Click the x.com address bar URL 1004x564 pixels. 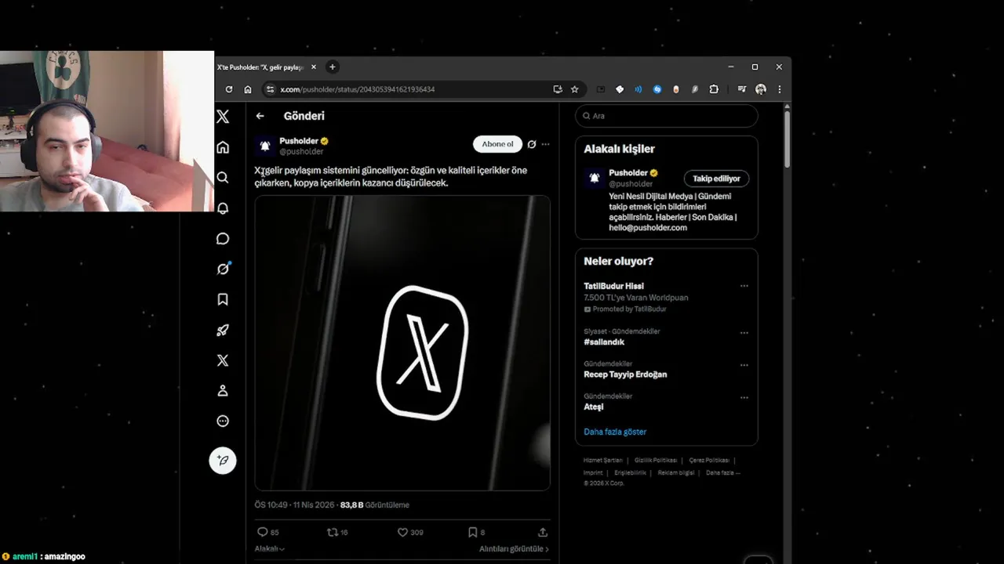358,89
